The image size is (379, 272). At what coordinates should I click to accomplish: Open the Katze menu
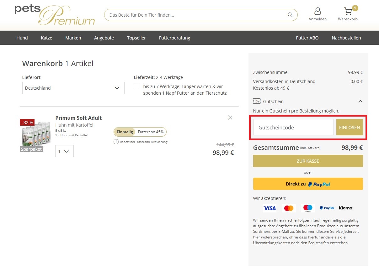coord(46,38)
